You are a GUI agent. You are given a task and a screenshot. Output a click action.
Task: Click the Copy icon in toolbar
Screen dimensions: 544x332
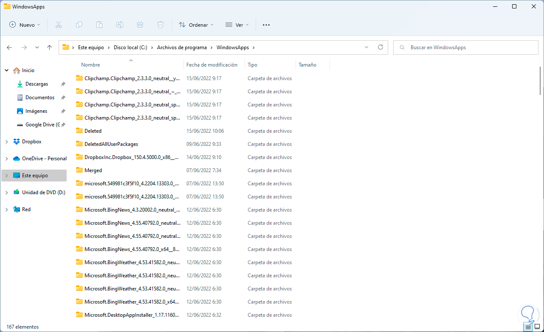tap(79, 25)
